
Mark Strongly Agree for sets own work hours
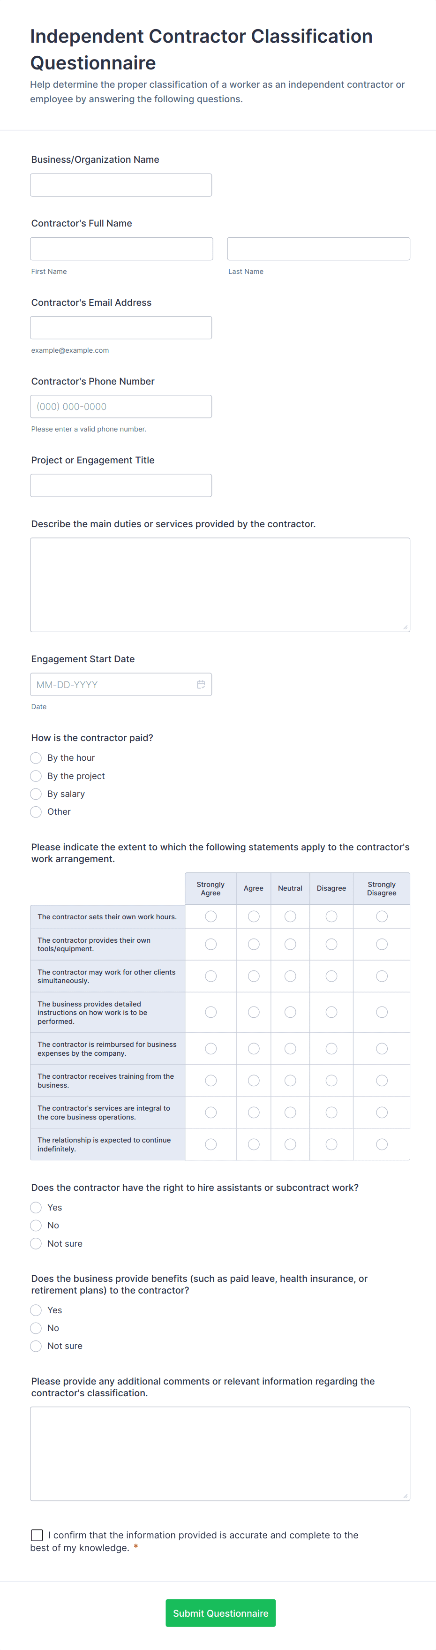[210, 916]
